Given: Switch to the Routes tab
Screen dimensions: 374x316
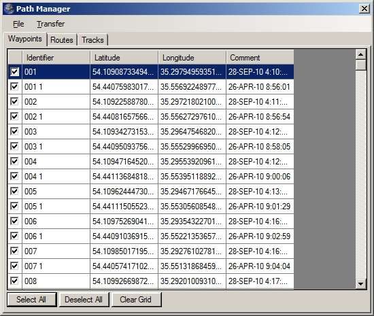Looking at the screenshot, I should coord(62,40).
